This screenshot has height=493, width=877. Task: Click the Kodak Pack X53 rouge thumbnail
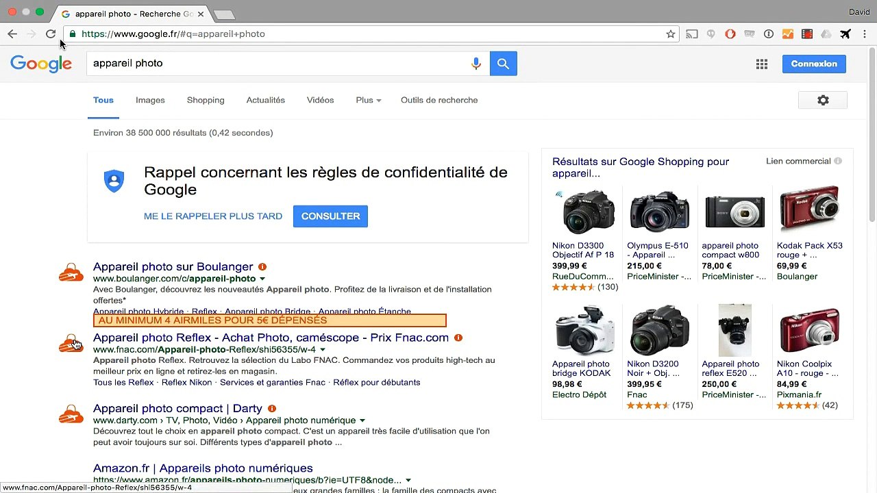(x=809, y=210)
